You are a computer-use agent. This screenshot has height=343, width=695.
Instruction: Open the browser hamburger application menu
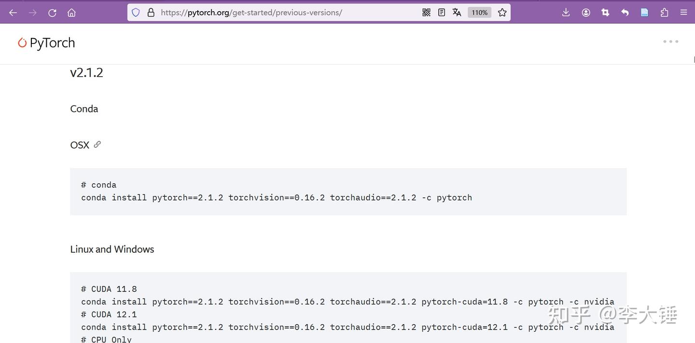coord(683,13)
